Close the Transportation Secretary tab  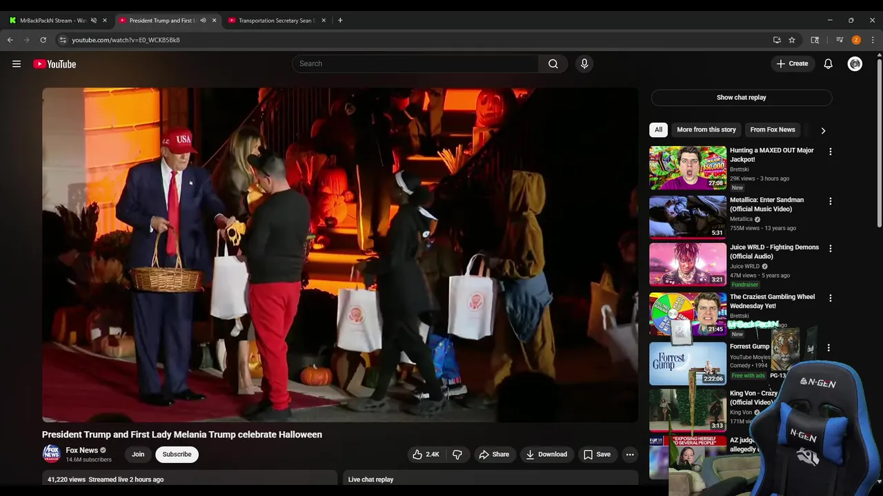[324, 20]
